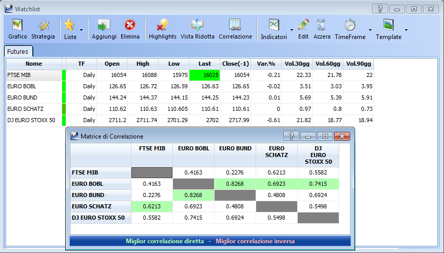Screen dimensions: 444x253
Task: Open the Correlazione matrix tool
Action: pyautogui.click(x=235, y=29)
